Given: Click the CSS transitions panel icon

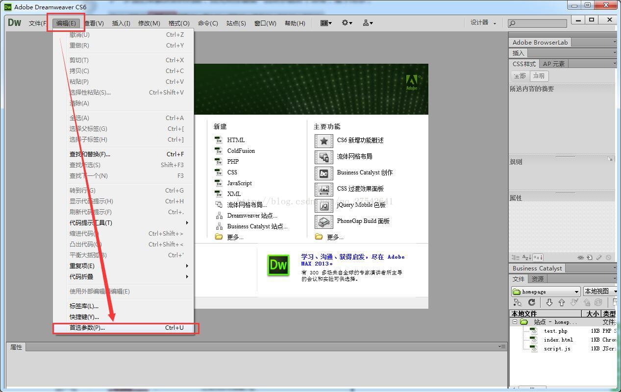Looking at the screenshot, I should click(323, 189).
